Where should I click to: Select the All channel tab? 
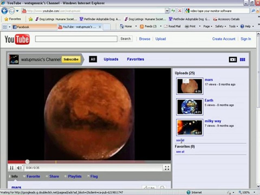pos(93,59)
